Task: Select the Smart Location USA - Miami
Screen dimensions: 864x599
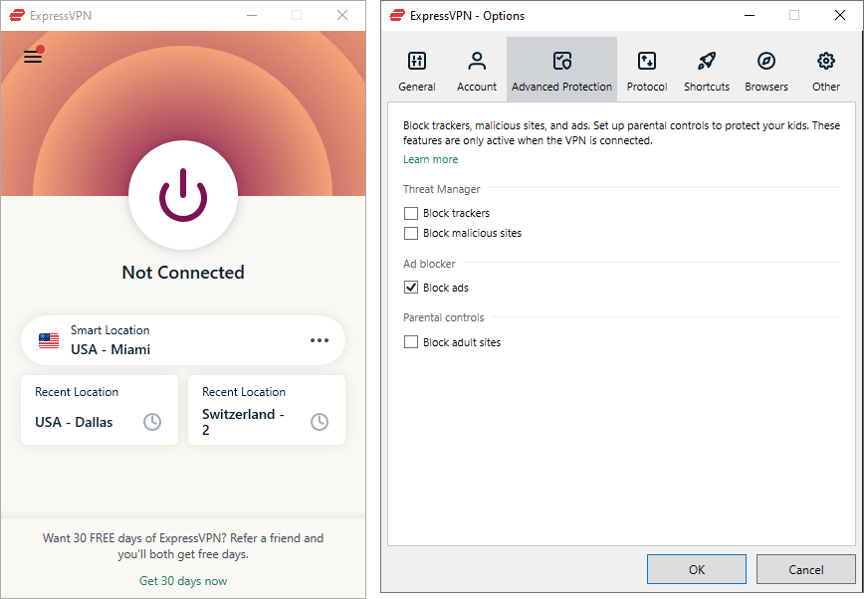Action: pos(183,340)
